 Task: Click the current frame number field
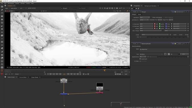pos(64,74)
